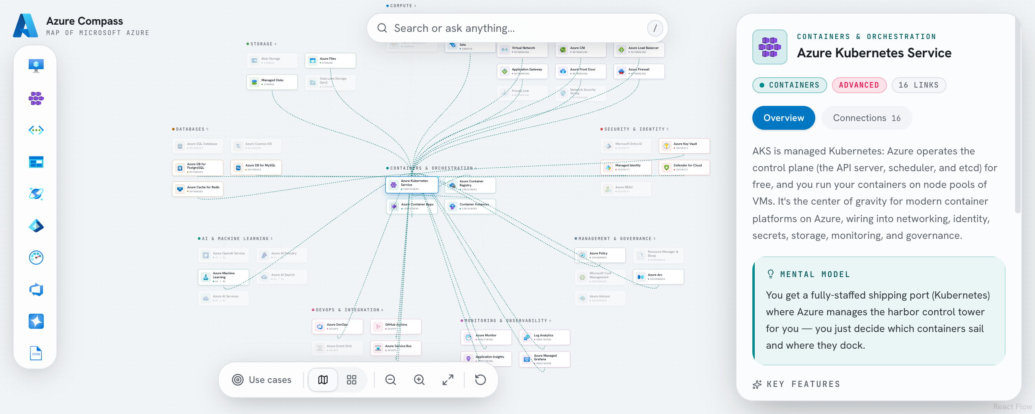The height and width of the screenshot is (414, 1035).
Task: Select the Application Gateway node
Action: [x=522, y=71]
